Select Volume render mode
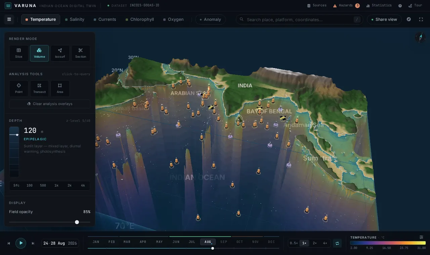Image resolution: width=430 pixels, height=255 pixels. click(39, 53)
